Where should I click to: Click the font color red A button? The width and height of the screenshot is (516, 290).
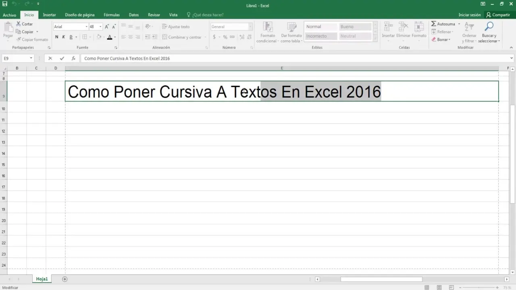coord(109,37)
